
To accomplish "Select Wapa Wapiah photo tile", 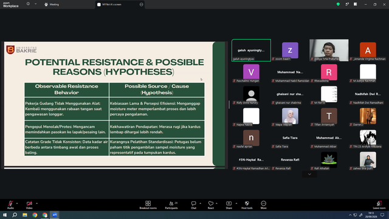I will click(x=290, y=116).
